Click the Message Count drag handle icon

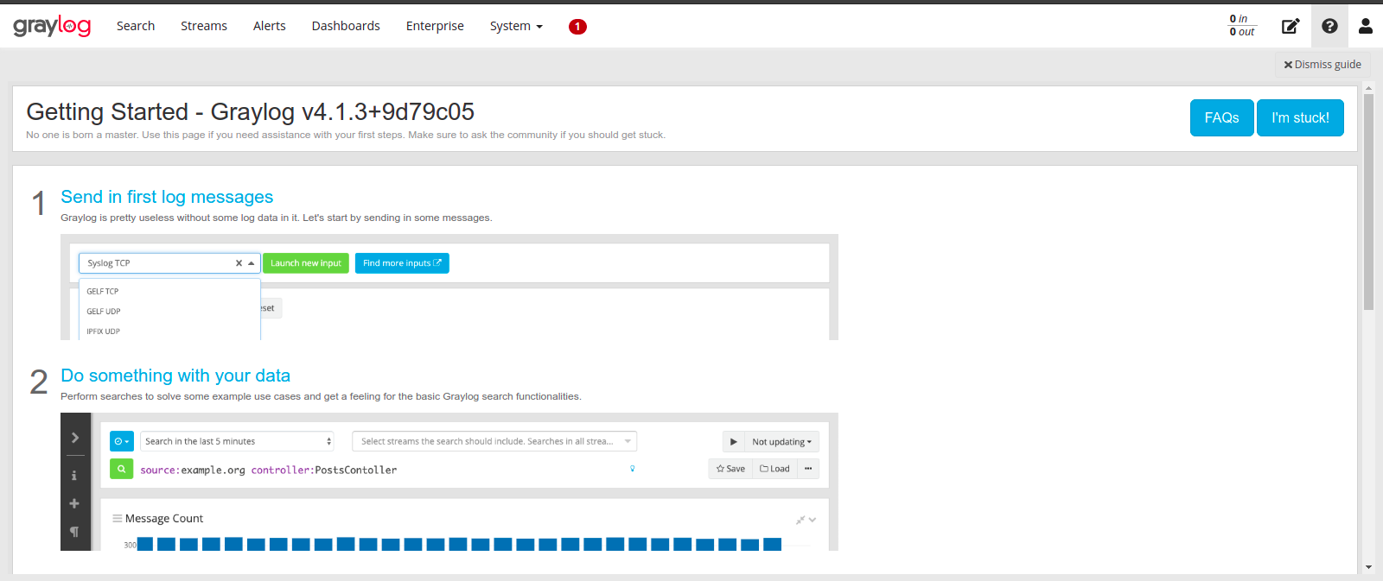(118, 519)
